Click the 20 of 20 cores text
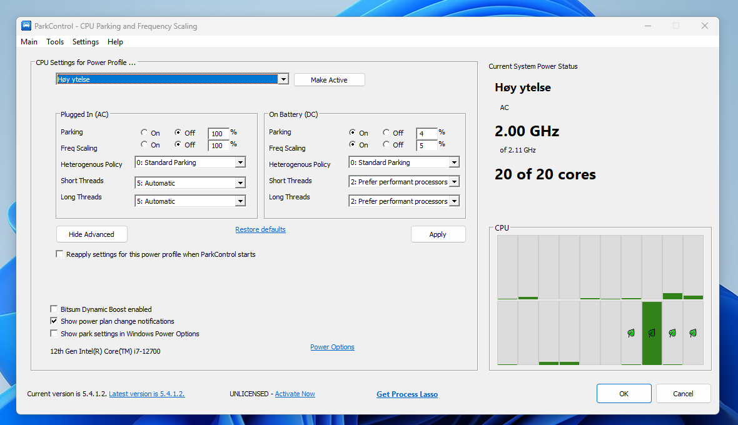Viewport: 738px width, 425px height. [545, 174]
